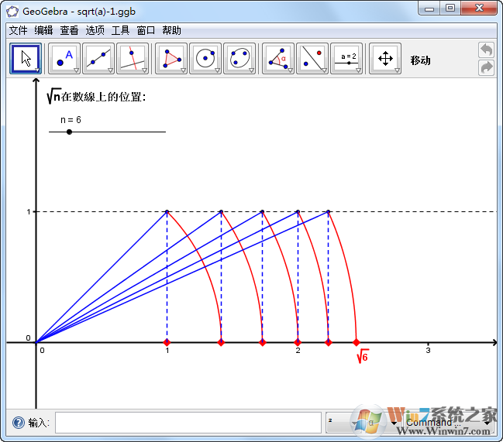Select the rightmost black point on dashed line y=1
The width and height of the screenshot is (503, 442).
coord(328,212)
